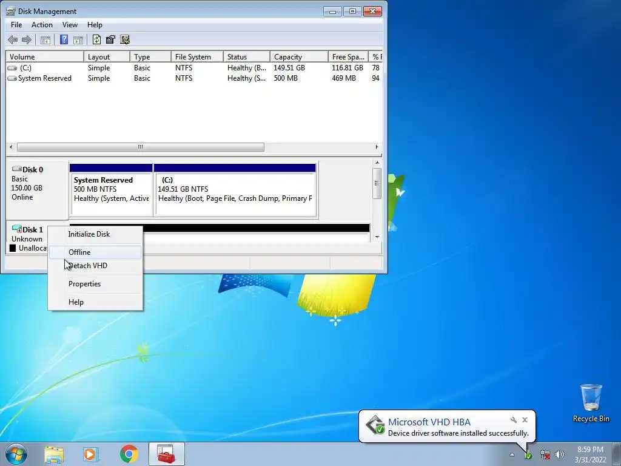Click the horizontal scrollbar thumb in volume list

point(141,147)
